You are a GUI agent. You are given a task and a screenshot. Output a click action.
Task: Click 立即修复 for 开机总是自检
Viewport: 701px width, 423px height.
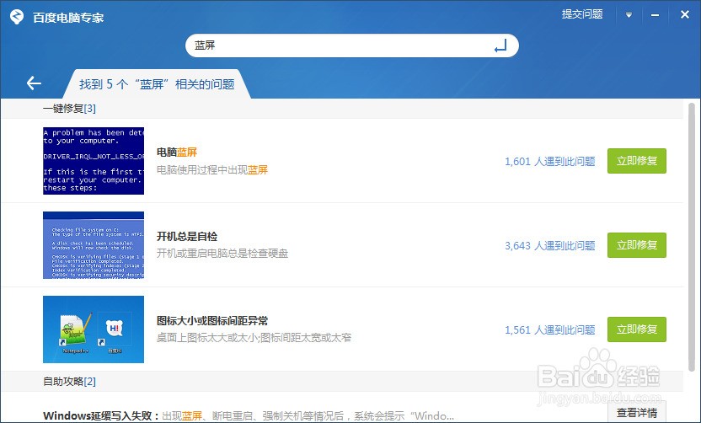click(x=637, y=245)
